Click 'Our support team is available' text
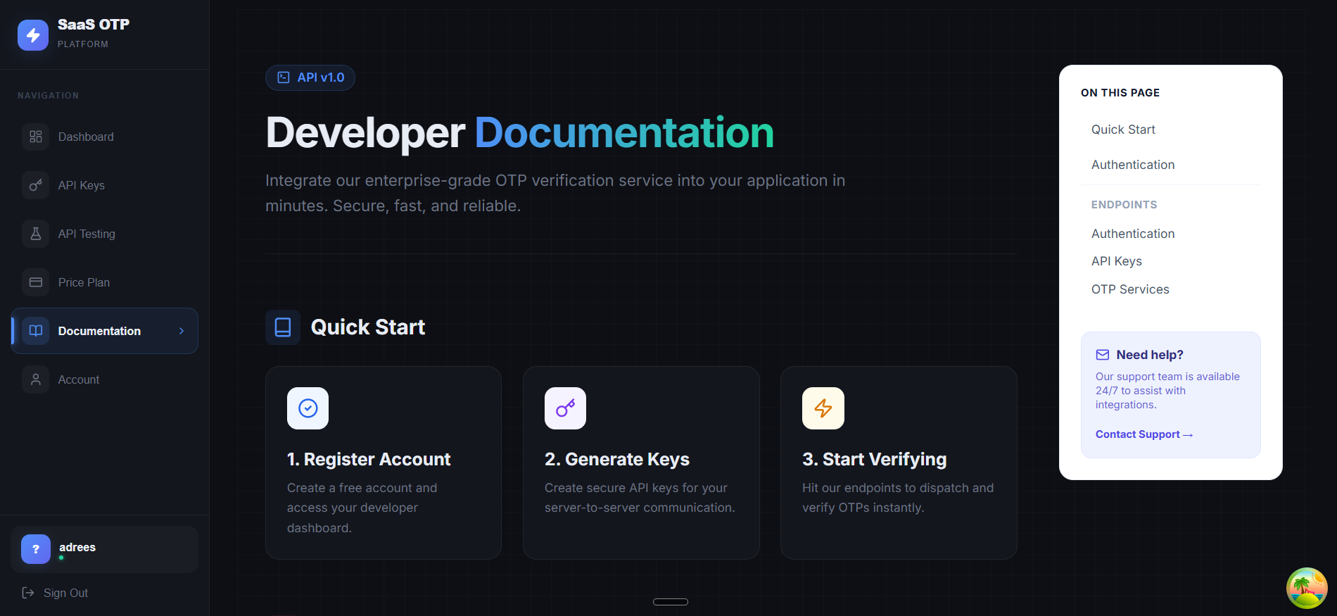 point(1167,391)
